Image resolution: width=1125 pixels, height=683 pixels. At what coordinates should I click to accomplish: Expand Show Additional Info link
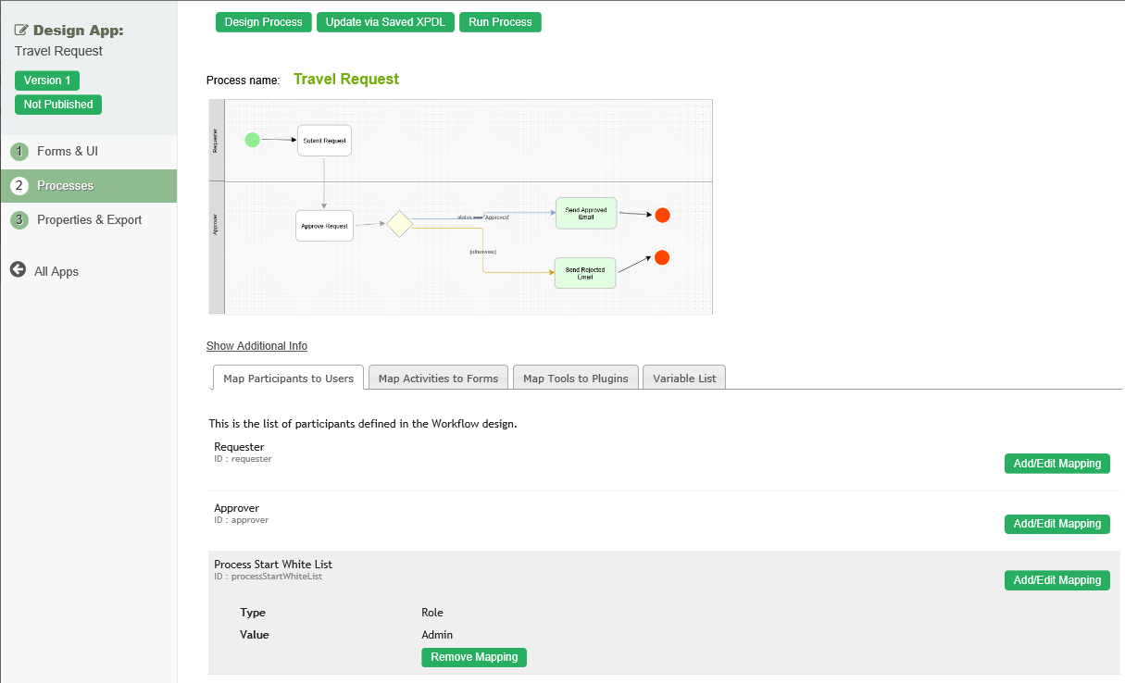pos(256,346)
